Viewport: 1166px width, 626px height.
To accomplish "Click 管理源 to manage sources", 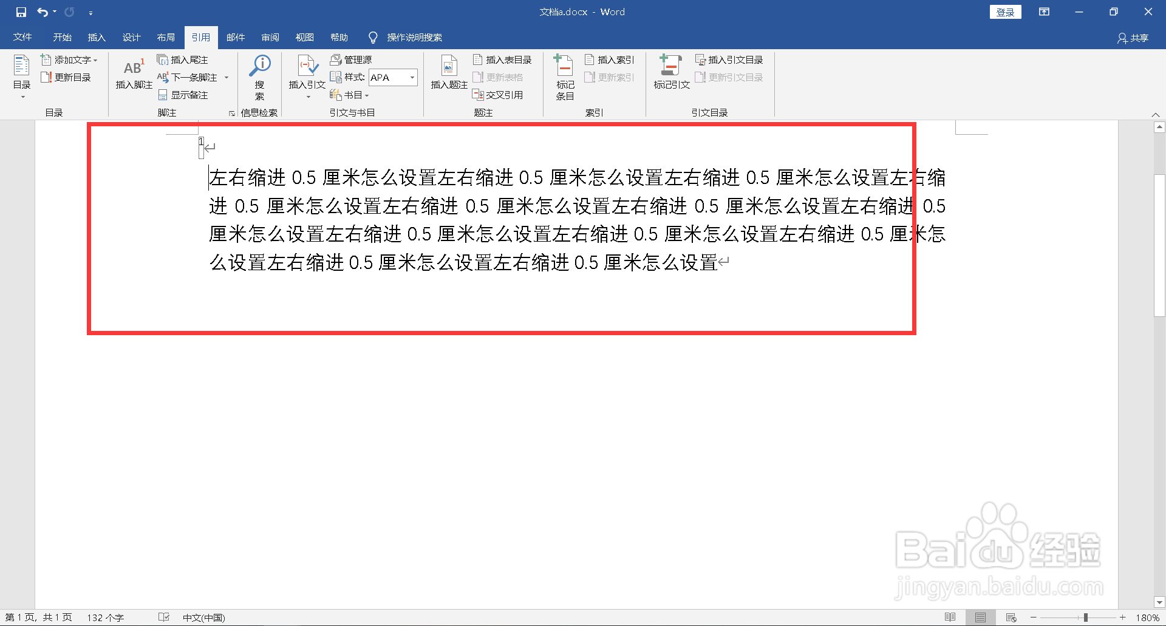I will pos(351,60).
